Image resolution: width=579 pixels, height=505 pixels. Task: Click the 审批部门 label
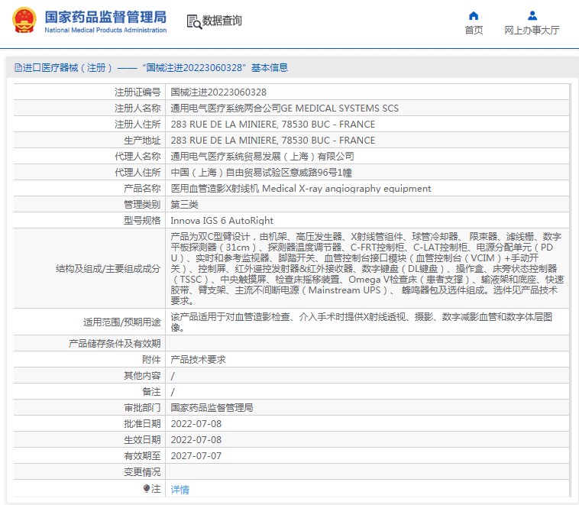[142, 408]
